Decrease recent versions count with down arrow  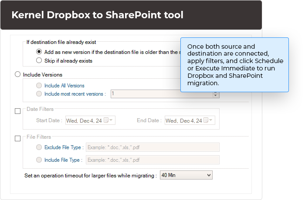(x=215, y=95)
